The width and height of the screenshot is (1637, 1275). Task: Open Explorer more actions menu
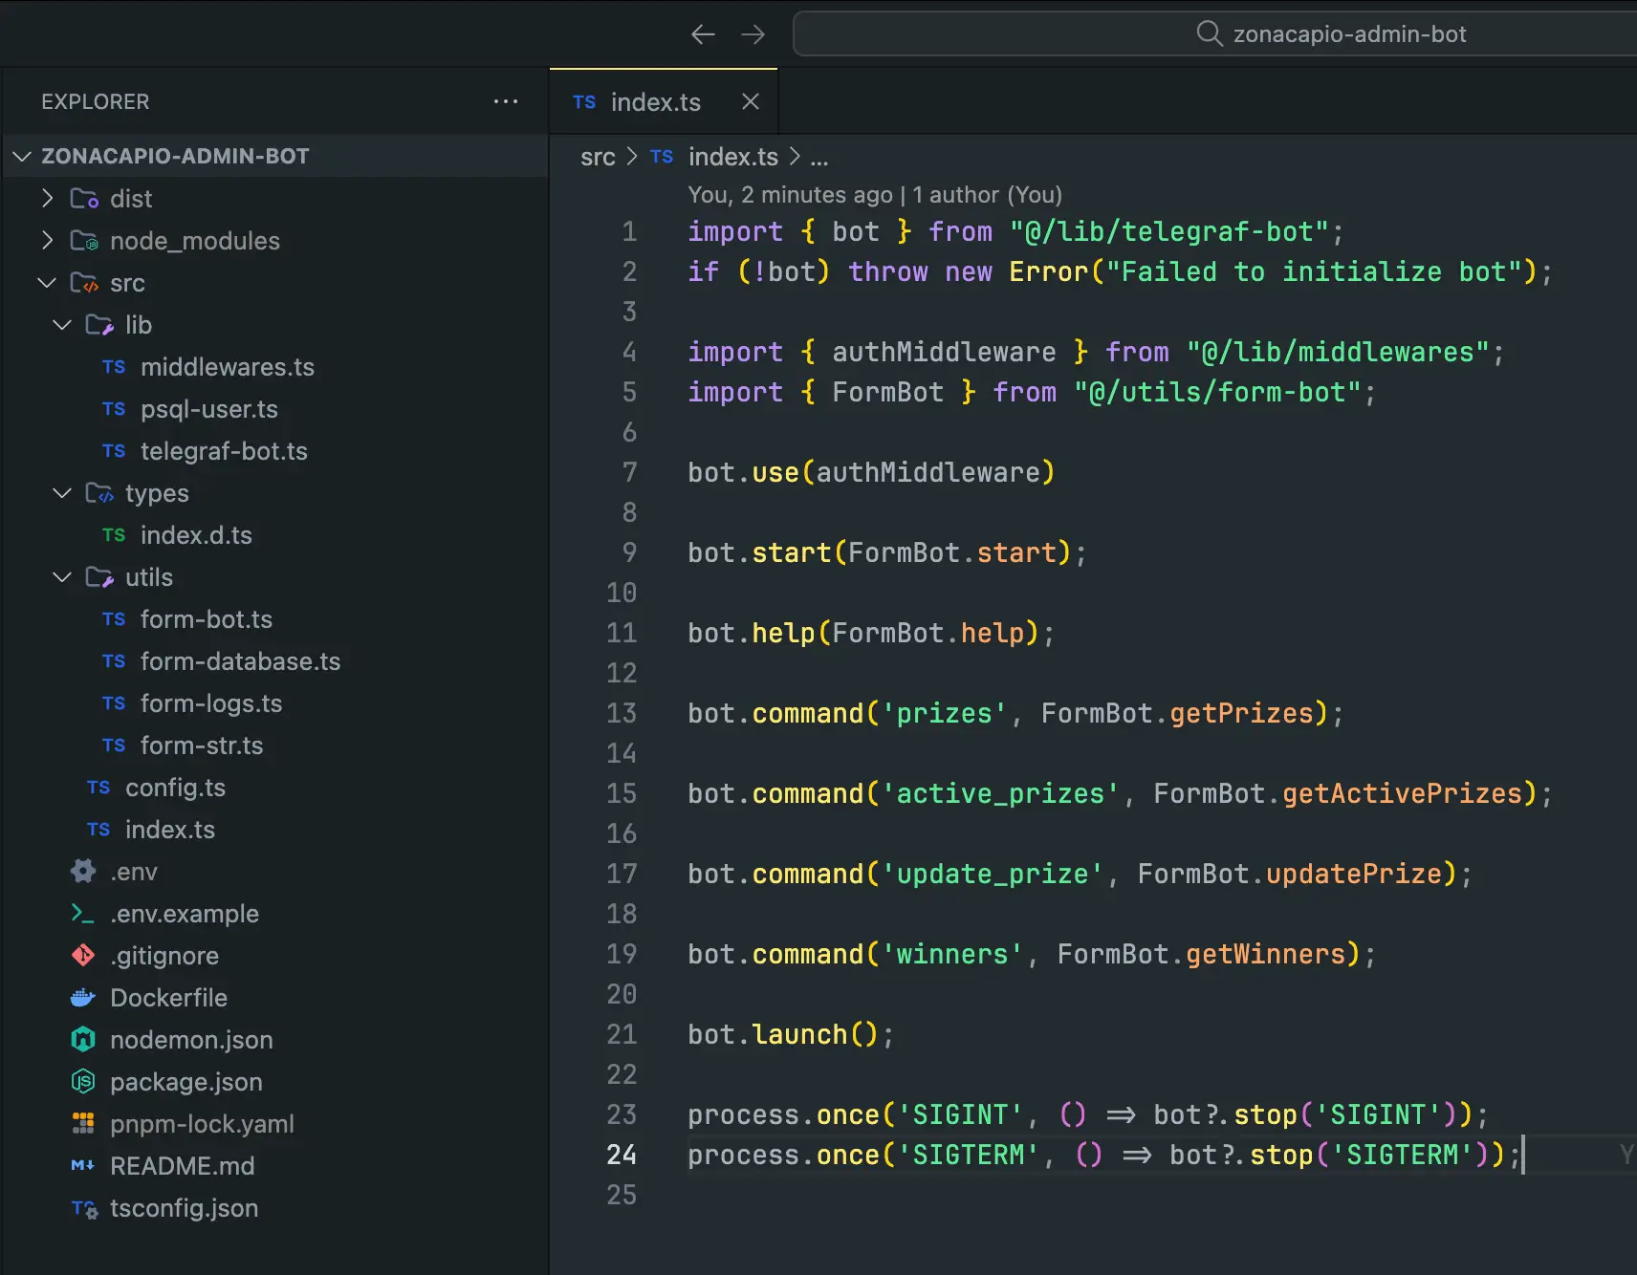coord(506,101)
